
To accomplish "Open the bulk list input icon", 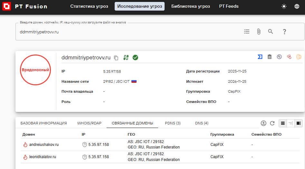I will click(247, 31).
